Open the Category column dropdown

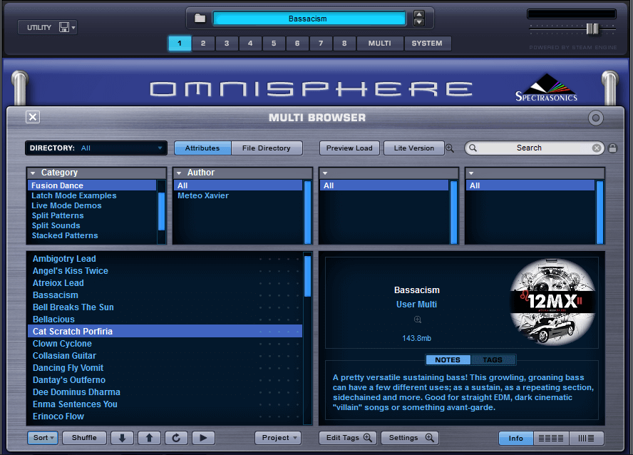[33, 173]
